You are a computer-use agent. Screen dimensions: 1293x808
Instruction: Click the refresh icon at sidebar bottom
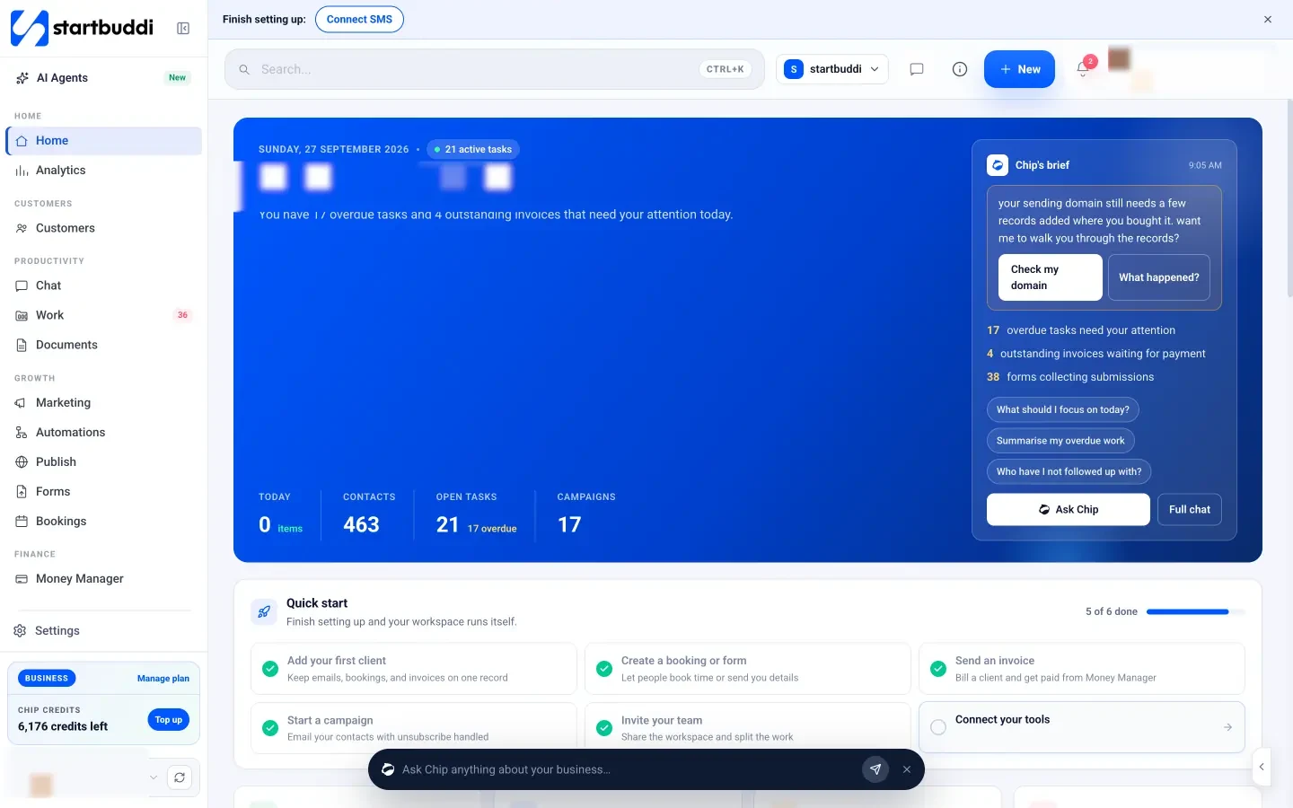coord(180,778)
